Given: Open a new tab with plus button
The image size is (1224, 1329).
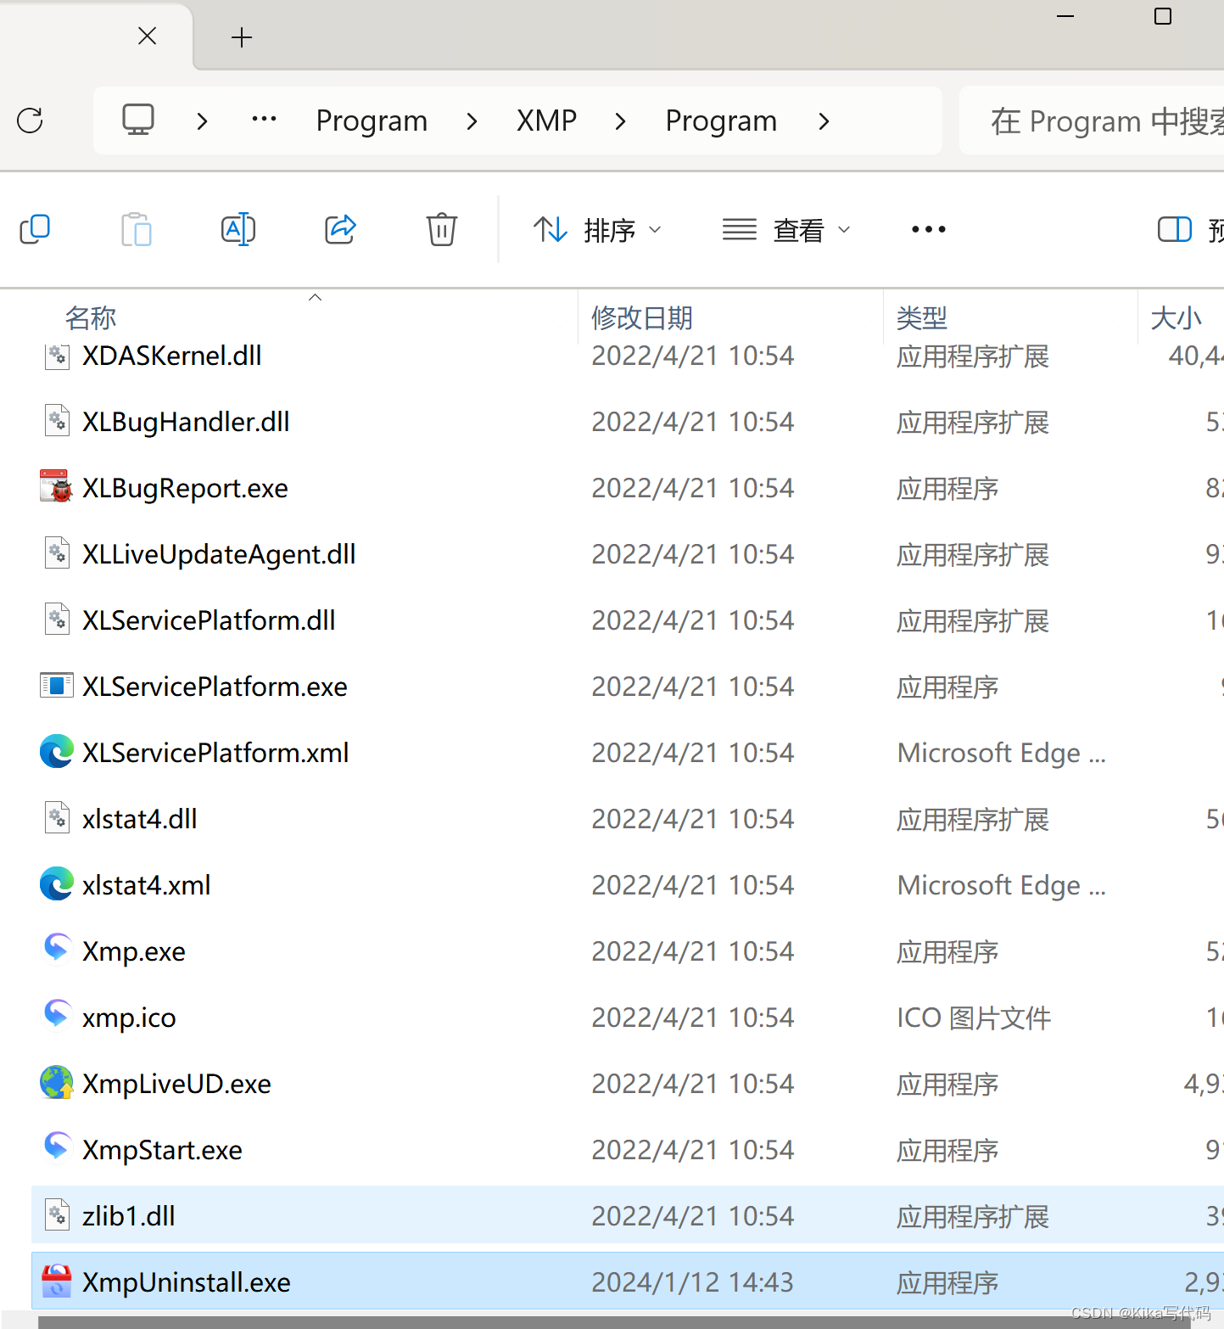Looking at the screenshot, I should (242, 37).
